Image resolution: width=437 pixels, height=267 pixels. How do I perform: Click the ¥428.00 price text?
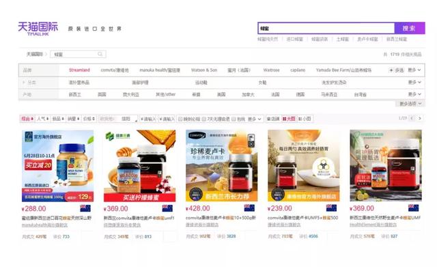[198, 208]
